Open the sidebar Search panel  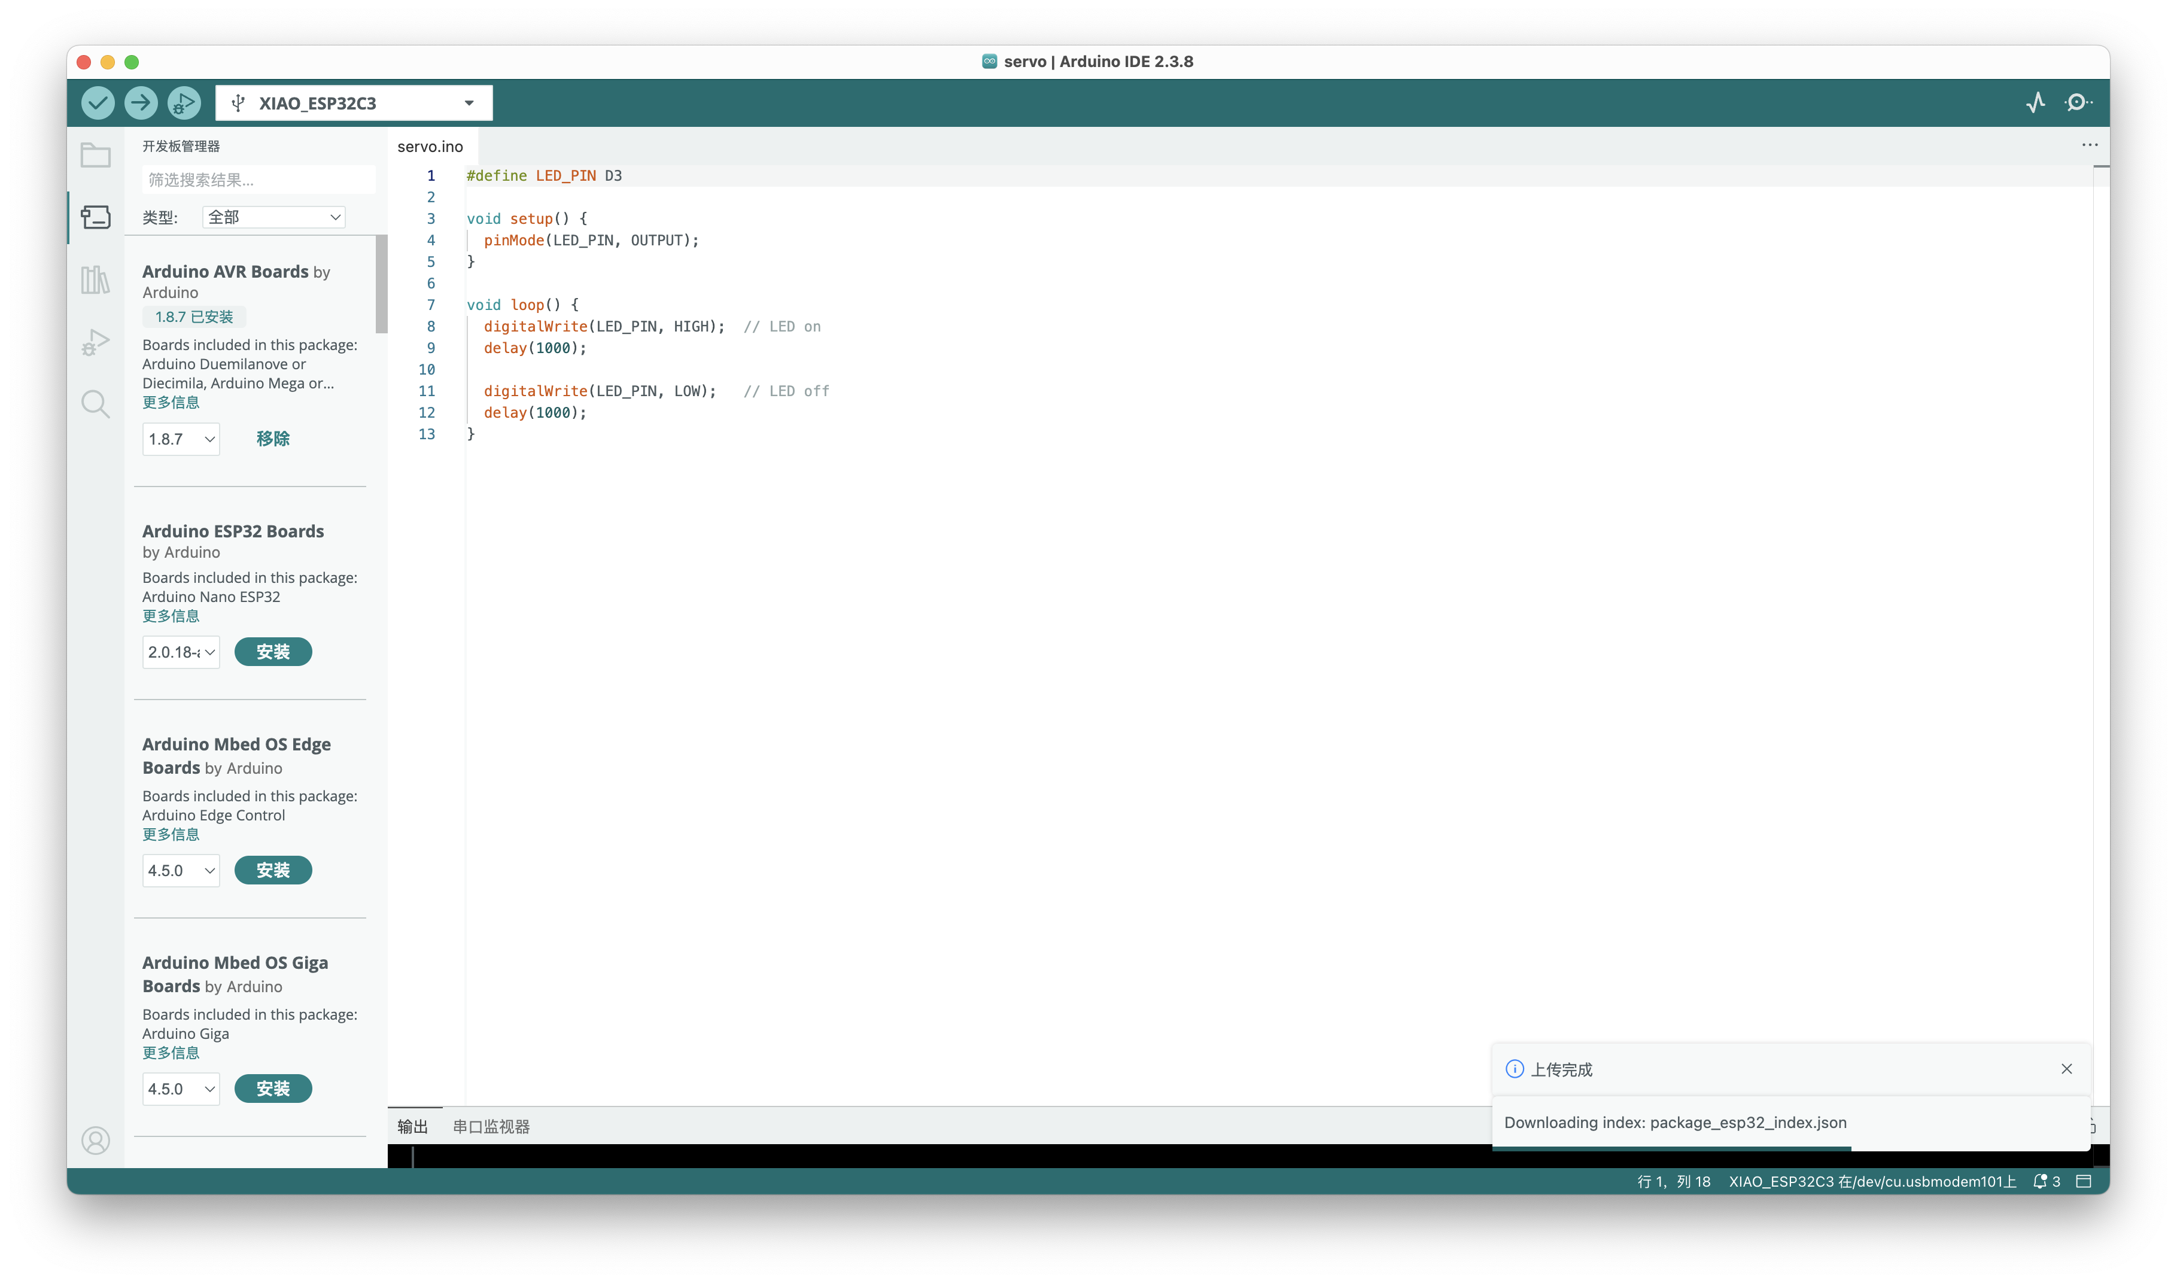95,404
